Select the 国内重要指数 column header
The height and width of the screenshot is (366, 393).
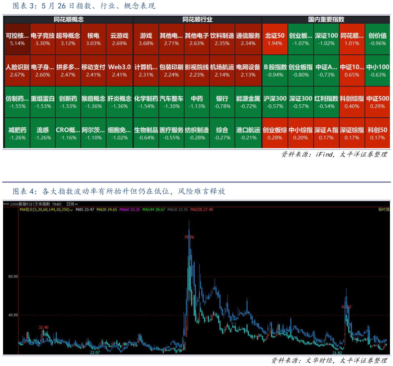[326, 19]
